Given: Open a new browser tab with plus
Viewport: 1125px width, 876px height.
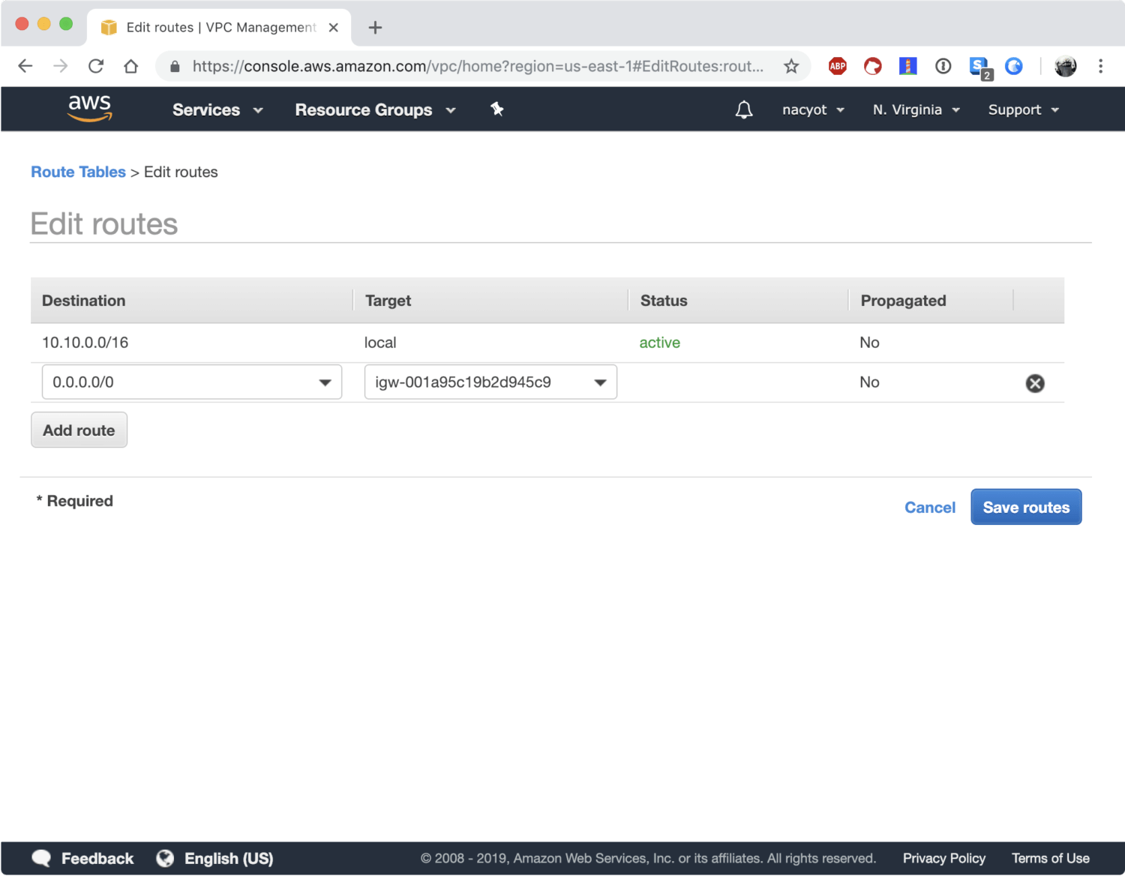Looking at the screenshot, I should coord(376,28).
